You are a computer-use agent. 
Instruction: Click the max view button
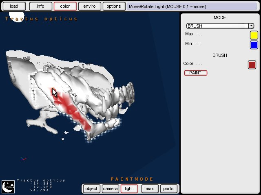coord(150,188)
